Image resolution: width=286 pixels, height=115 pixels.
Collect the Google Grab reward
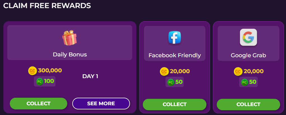tap(248, 104)
